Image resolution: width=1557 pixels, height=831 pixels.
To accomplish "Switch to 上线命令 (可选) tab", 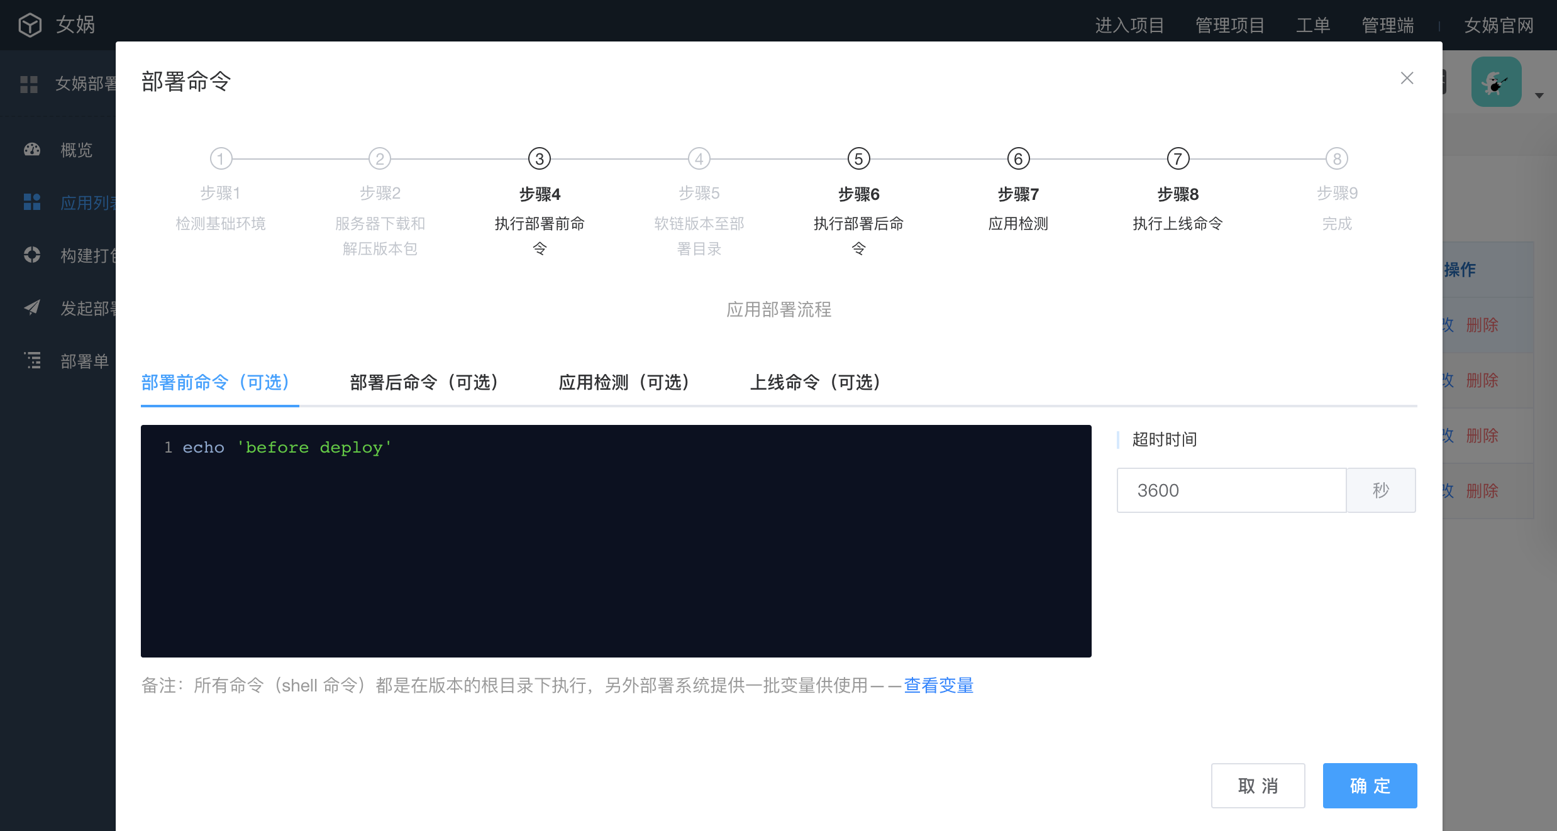I will click(x=816, y=382).
